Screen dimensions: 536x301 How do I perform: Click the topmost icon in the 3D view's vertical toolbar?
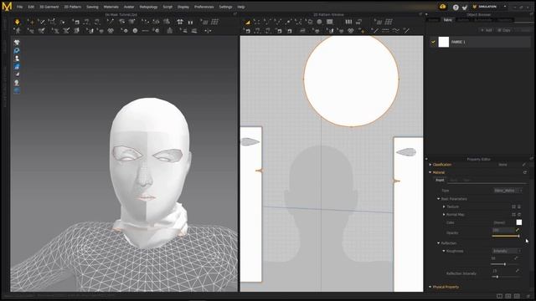[x=17, y=43]
